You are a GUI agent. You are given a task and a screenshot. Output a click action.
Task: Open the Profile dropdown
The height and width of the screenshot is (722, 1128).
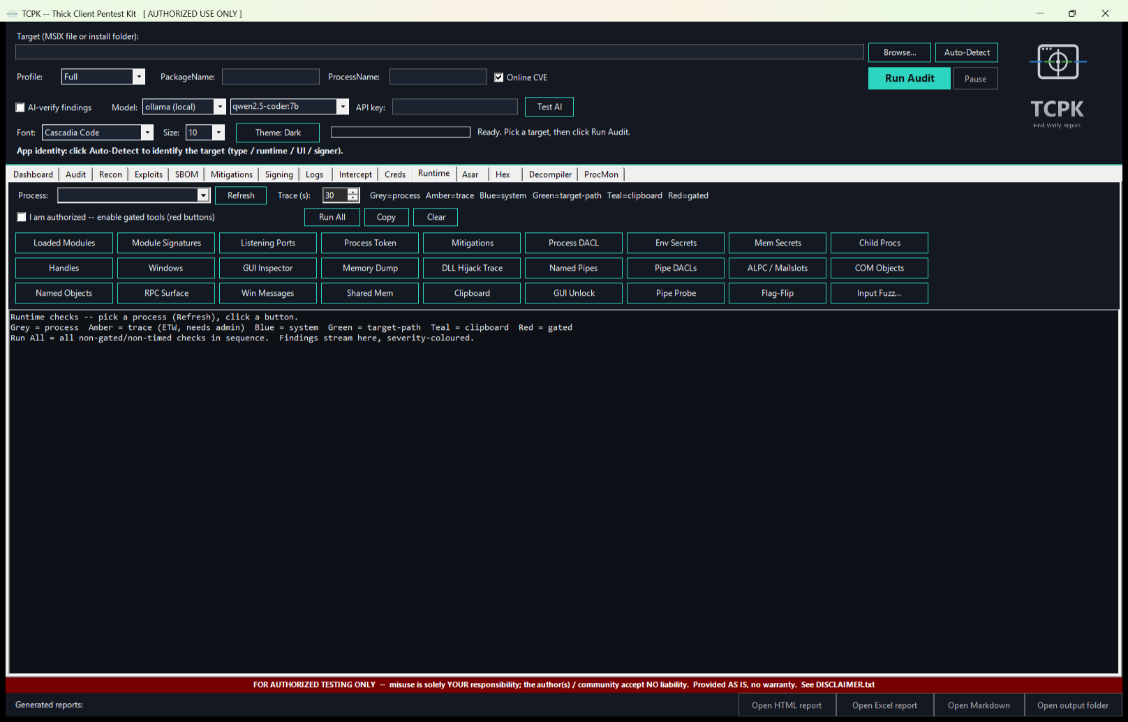[139, 77]
